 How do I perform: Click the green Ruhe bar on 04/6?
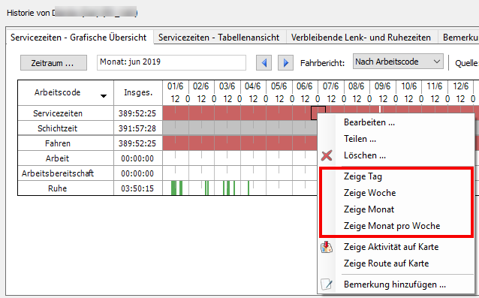click(249, 188)
